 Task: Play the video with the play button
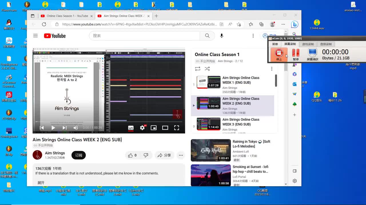[53, 128]
